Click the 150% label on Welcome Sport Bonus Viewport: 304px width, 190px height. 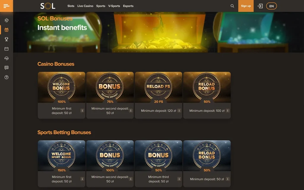[x=61, y=170]
